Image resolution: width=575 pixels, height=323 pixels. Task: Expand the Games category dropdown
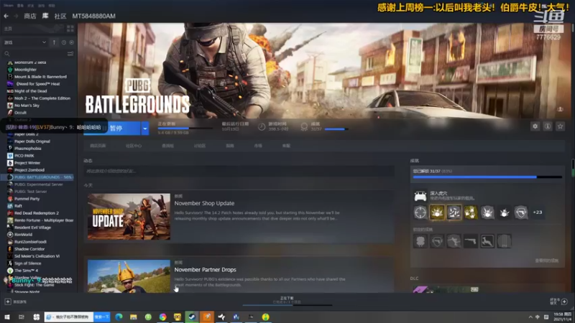click(25, 42)
